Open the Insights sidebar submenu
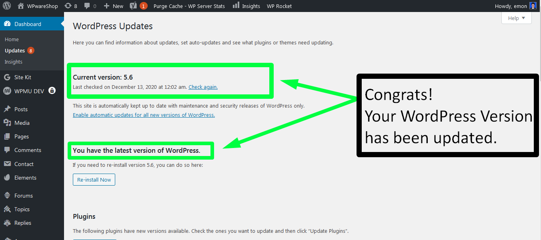 pyautogui.click(x=14, y=62)
